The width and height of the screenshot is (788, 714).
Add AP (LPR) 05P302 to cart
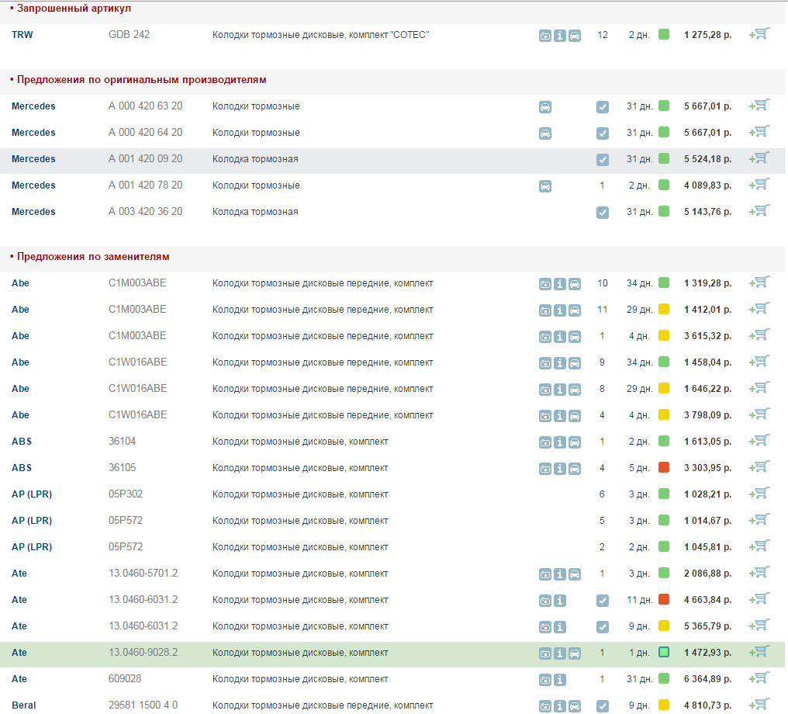(759, 494)
